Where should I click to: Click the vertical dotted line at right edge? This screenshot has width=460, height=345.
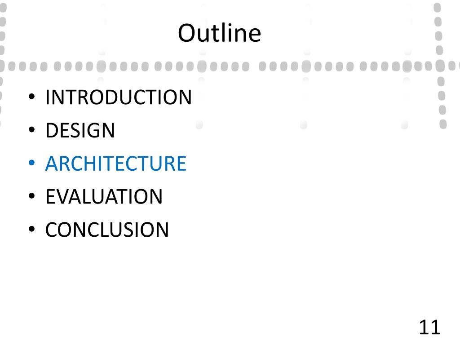point(440,66)
